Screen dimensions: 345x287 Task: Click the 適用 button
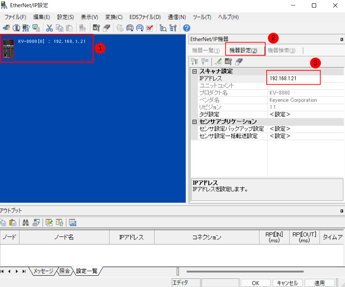point(319,283)
